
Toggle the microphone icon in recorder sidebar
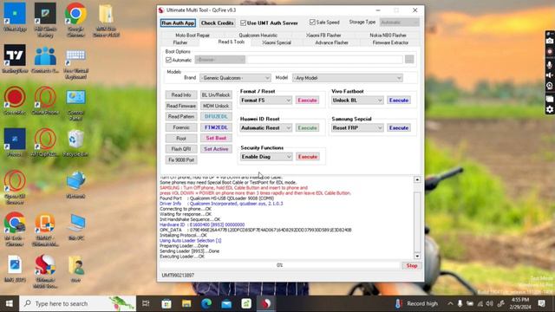click(549, 64)
